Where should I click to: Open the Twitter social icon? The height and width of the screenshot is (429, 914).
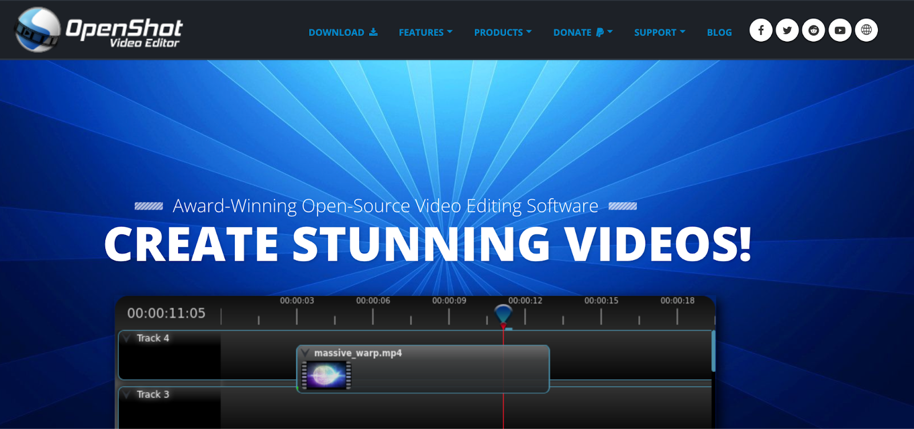pyautogui.click(x=787, y=30)
